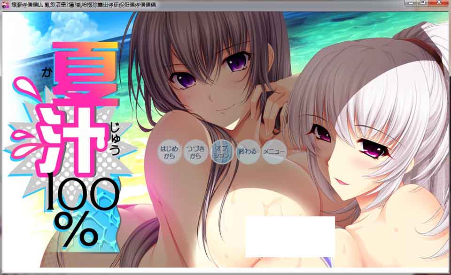
Task: Open the メニュー button
Action: 274,152
